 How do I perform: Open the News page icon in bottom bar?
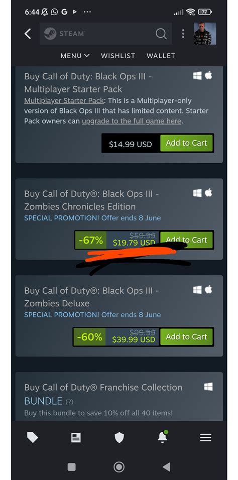[76, 438]
